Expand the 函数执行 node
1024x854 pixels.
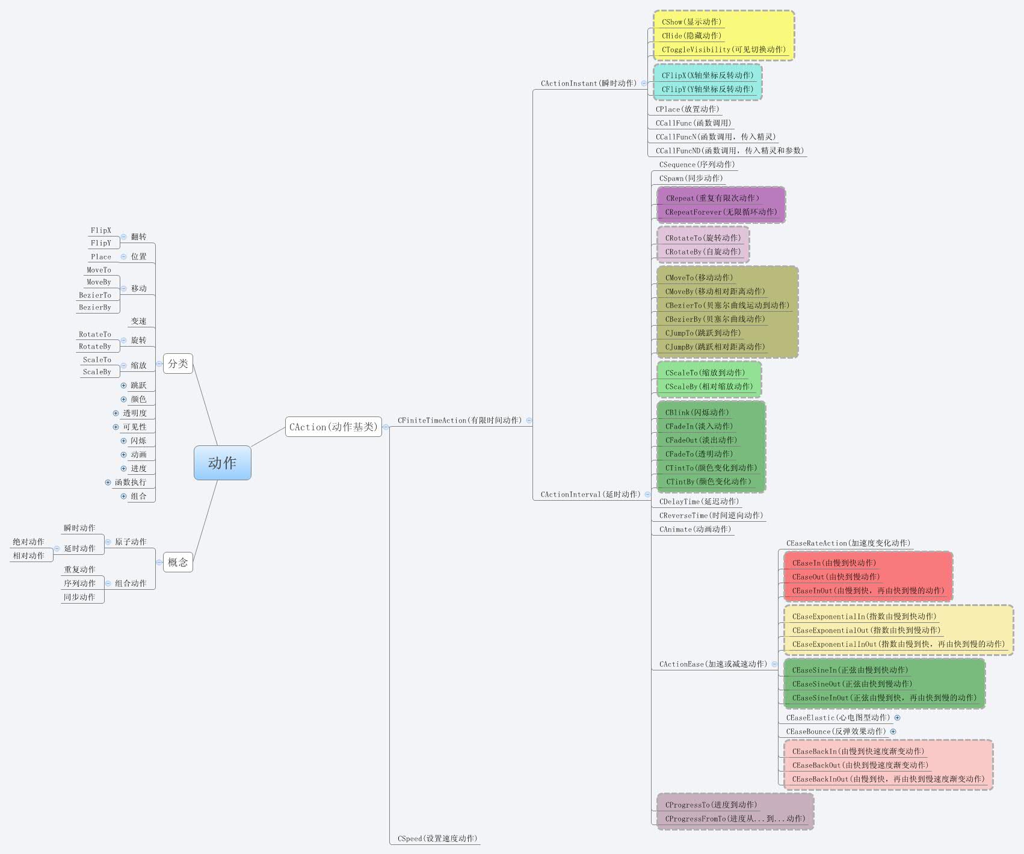point(108,483)
